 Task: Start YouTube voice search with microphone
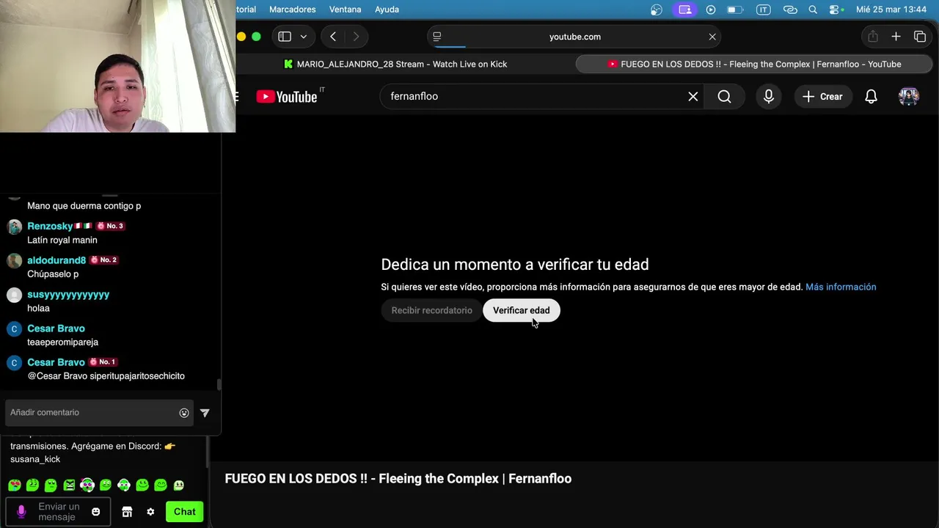tap(768, 96)
